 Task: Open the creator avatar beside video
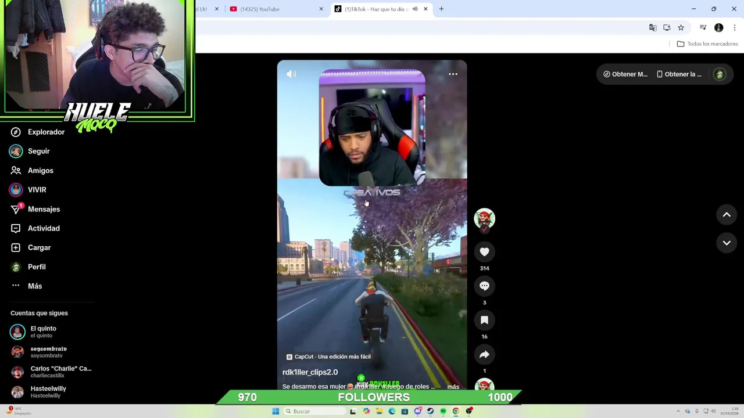(x=484, y=218)
